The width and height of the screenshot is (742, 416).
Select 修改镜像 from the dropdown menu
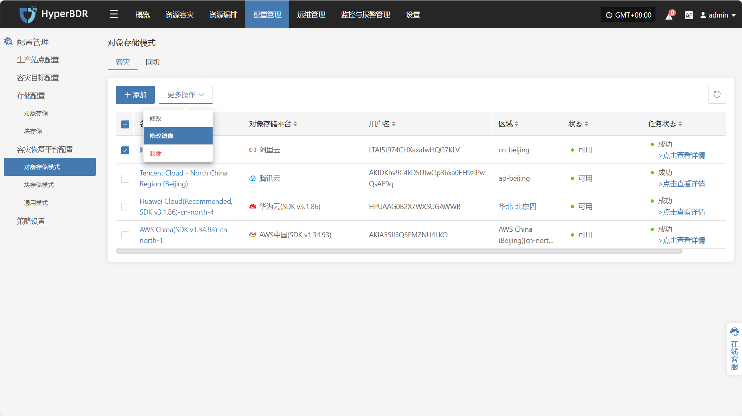pos(178,136)
